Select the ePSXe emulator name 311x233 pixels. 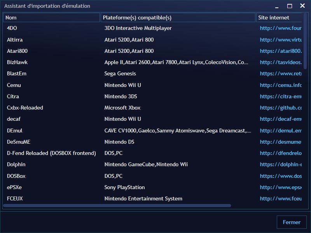14,187
